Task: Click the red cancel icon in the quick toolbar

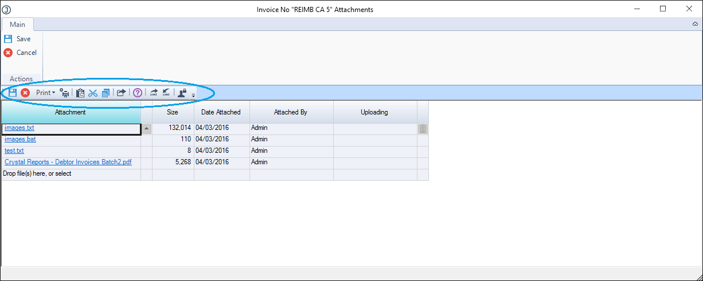Action: click(25, 93)
